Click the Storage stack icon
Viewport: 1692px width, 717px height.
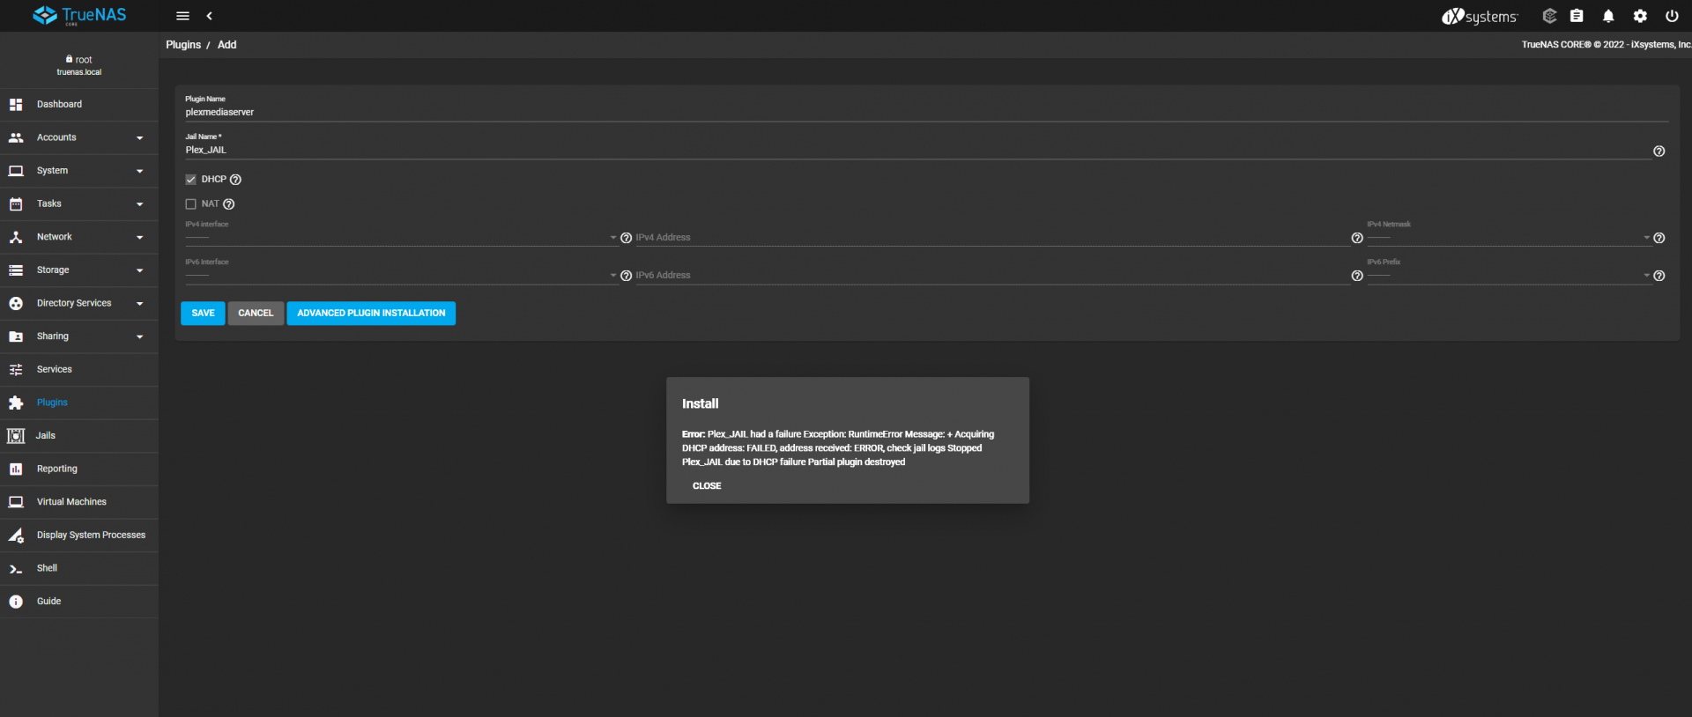16,270
